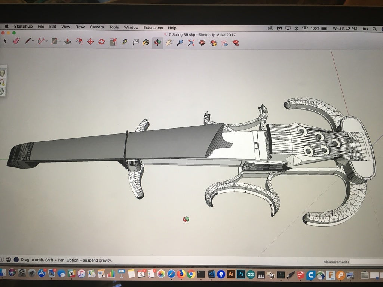This screenshot has width=383, height=287.
Task: Activate the Arc tool
Action: point(41,41)
